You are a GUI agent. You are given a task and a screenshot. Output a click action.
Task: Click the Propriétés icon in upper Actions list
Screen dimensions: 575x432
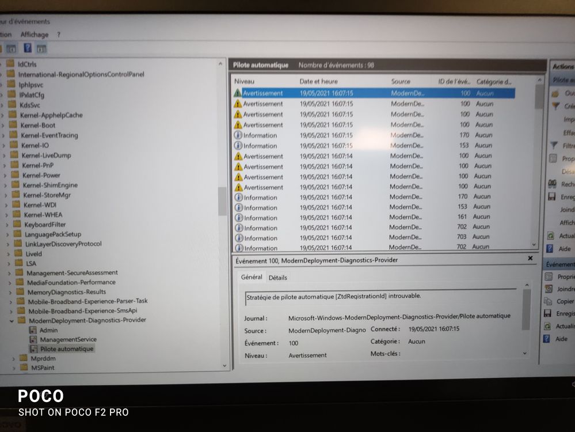pyautogui.click(x=553, y=158)
